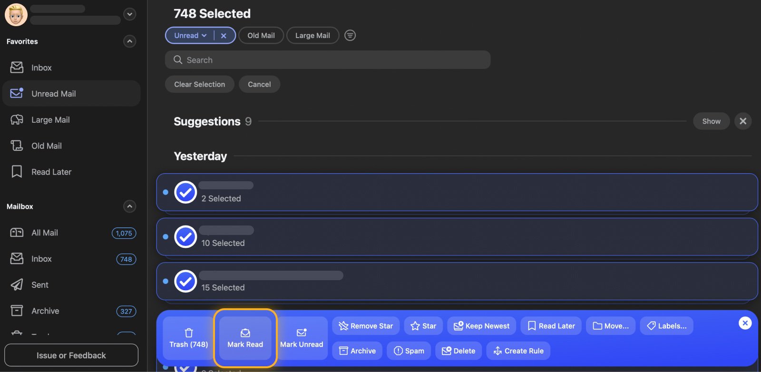
Task: Open the filter options icon
Action: [350, 36]
